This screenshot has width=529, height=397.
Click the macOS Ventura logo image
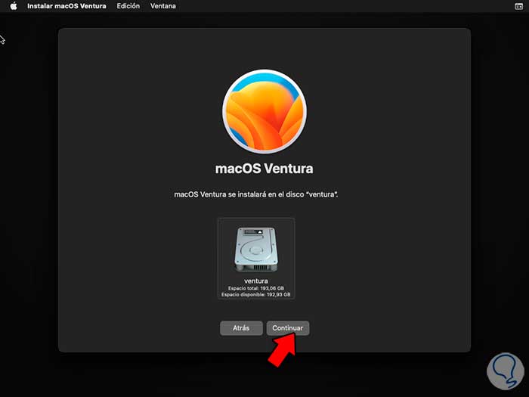click(264, 111)
